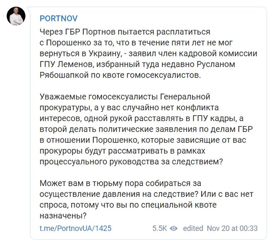Click the 5.5K view counter

coord(159,228)
